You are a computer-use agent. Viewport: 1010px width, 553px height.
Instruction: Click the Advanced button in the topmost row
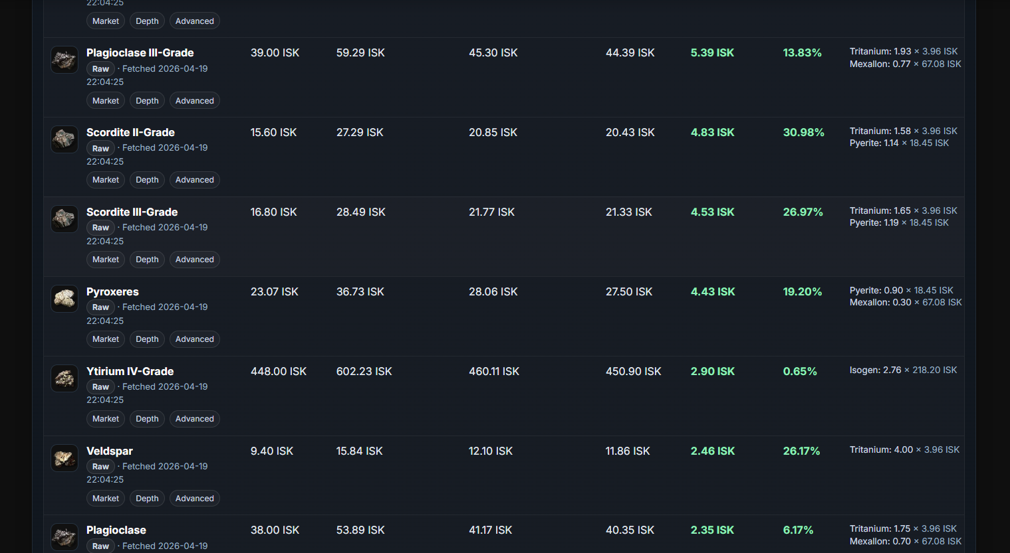(x=194, y=21)
